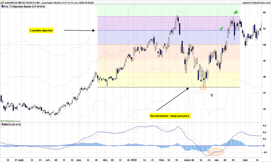Screen dimensions: 271x162
Task: Click the "déc." date axis label
Action: (x=105, y=160)
